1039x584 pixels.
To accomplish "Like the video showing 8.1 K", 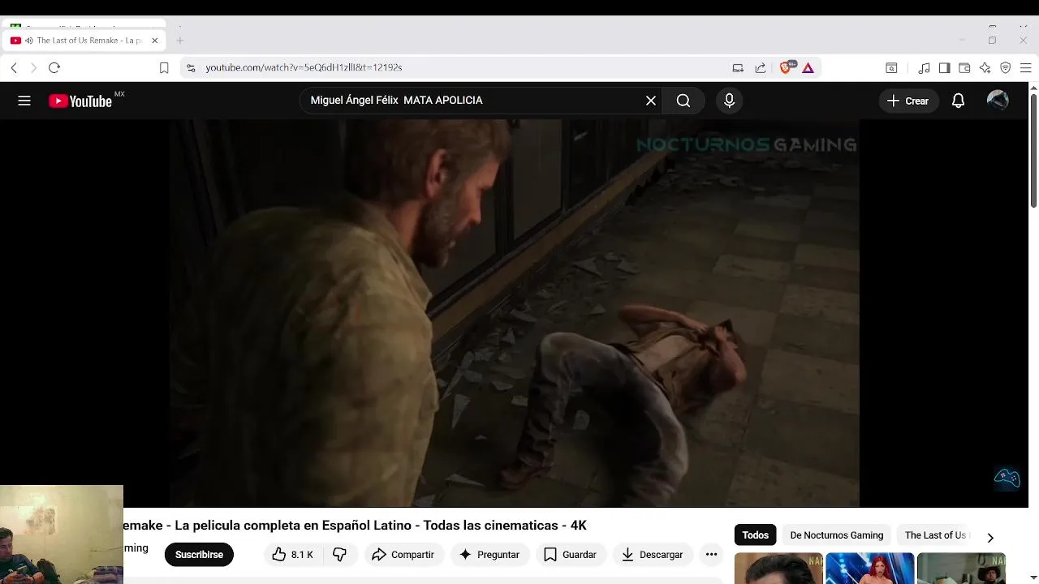I will 292,555.
